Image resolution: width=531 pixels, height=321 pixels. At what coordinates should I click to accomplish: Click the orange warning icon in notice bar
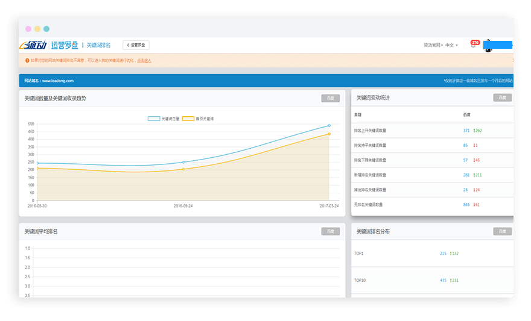click(27, 60)
